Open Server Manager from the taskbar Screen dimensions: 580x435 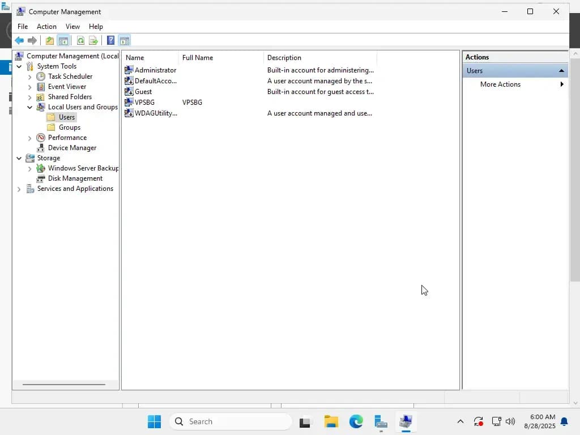[x=381, y=421]
